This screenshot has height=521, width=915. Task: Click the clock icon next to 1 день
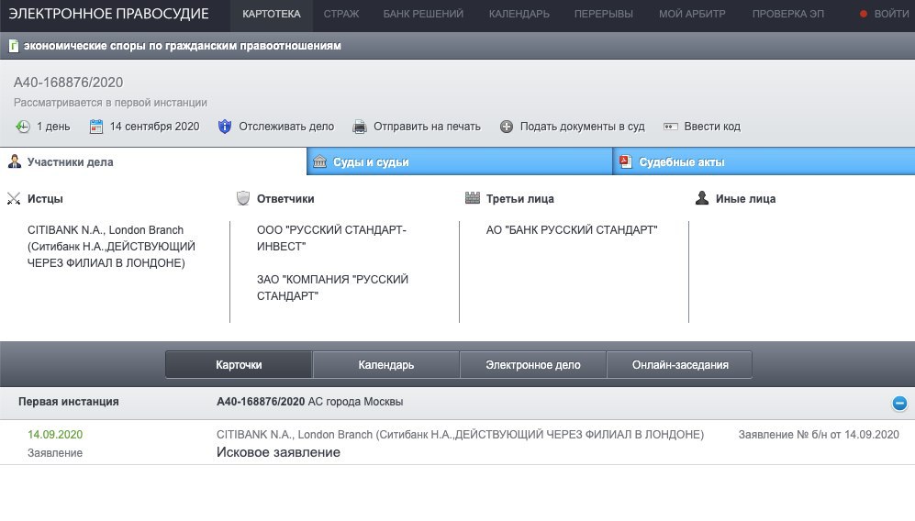coord(23,127)
